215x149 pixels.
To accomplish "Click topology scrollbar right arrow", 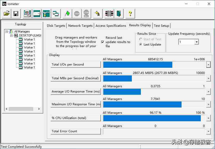I will (39, 109).
